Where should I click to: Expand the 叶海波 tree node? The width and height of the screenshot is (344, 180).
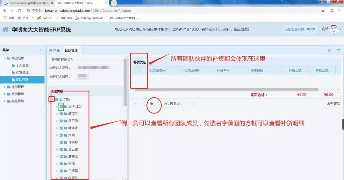(x=57, y=128)
